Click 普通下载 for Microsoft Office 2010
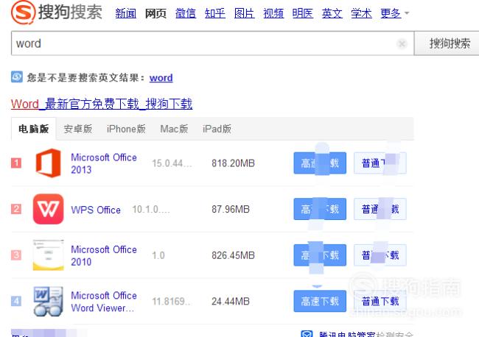This screenshot has height=337, width=479. click(380, 255)
